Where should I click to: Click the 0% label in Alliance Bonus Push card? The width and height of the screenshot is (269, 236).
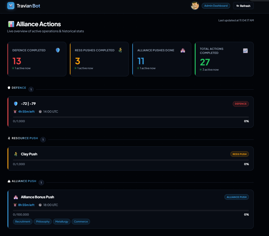[x=246, y=214]
